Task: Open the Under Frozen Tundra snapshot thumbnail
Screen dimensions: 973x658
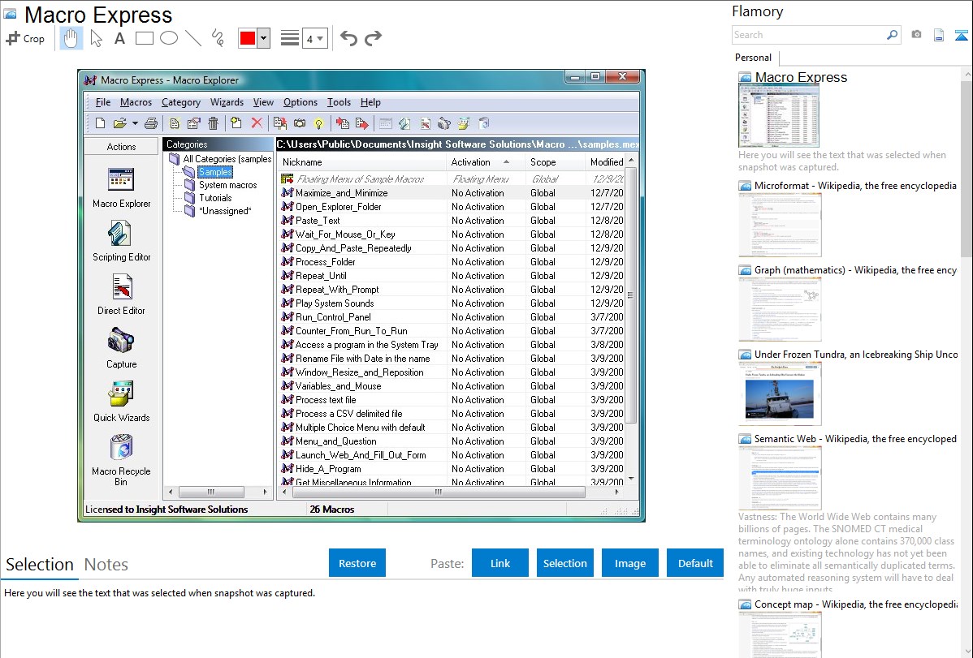Action: [780, 394]
